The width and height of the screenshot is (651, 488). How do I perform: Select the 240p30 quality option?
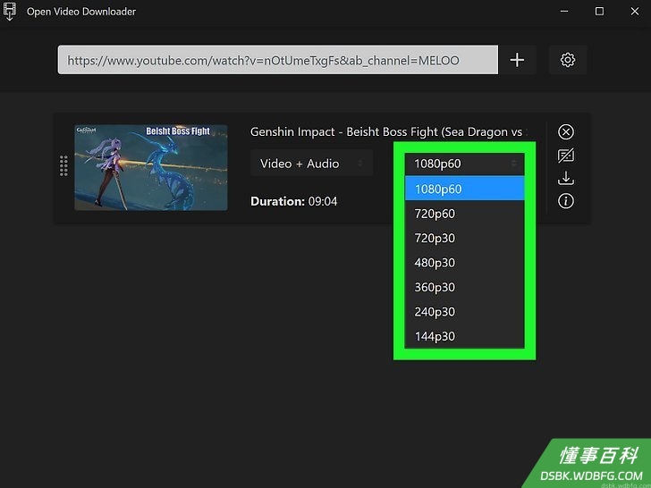465,311
